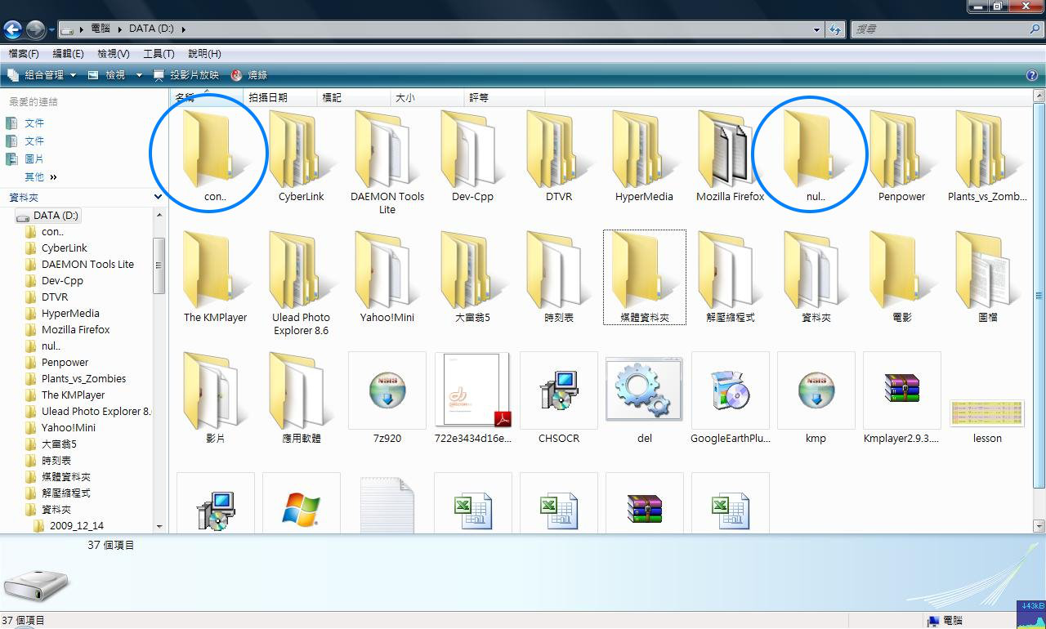Open the 檔案(F) menu
The width and height of the screenshot is (1046, 629).
click(24, 54)
